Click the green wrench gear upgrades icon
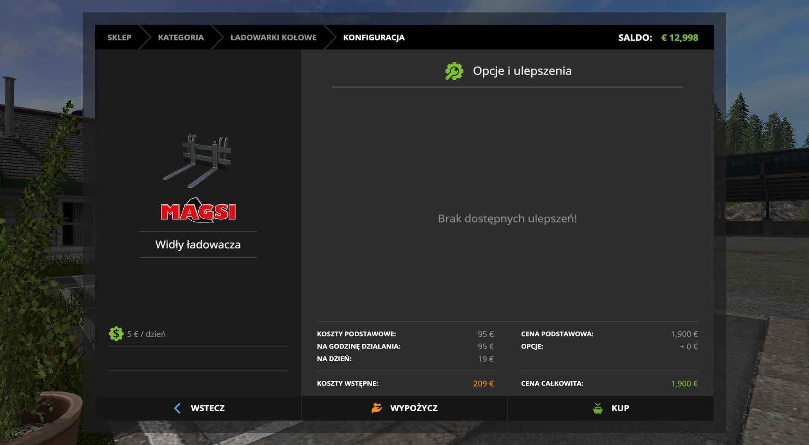Image resolution: width=809 pixels, height=445 pixels. pos(454,71)
